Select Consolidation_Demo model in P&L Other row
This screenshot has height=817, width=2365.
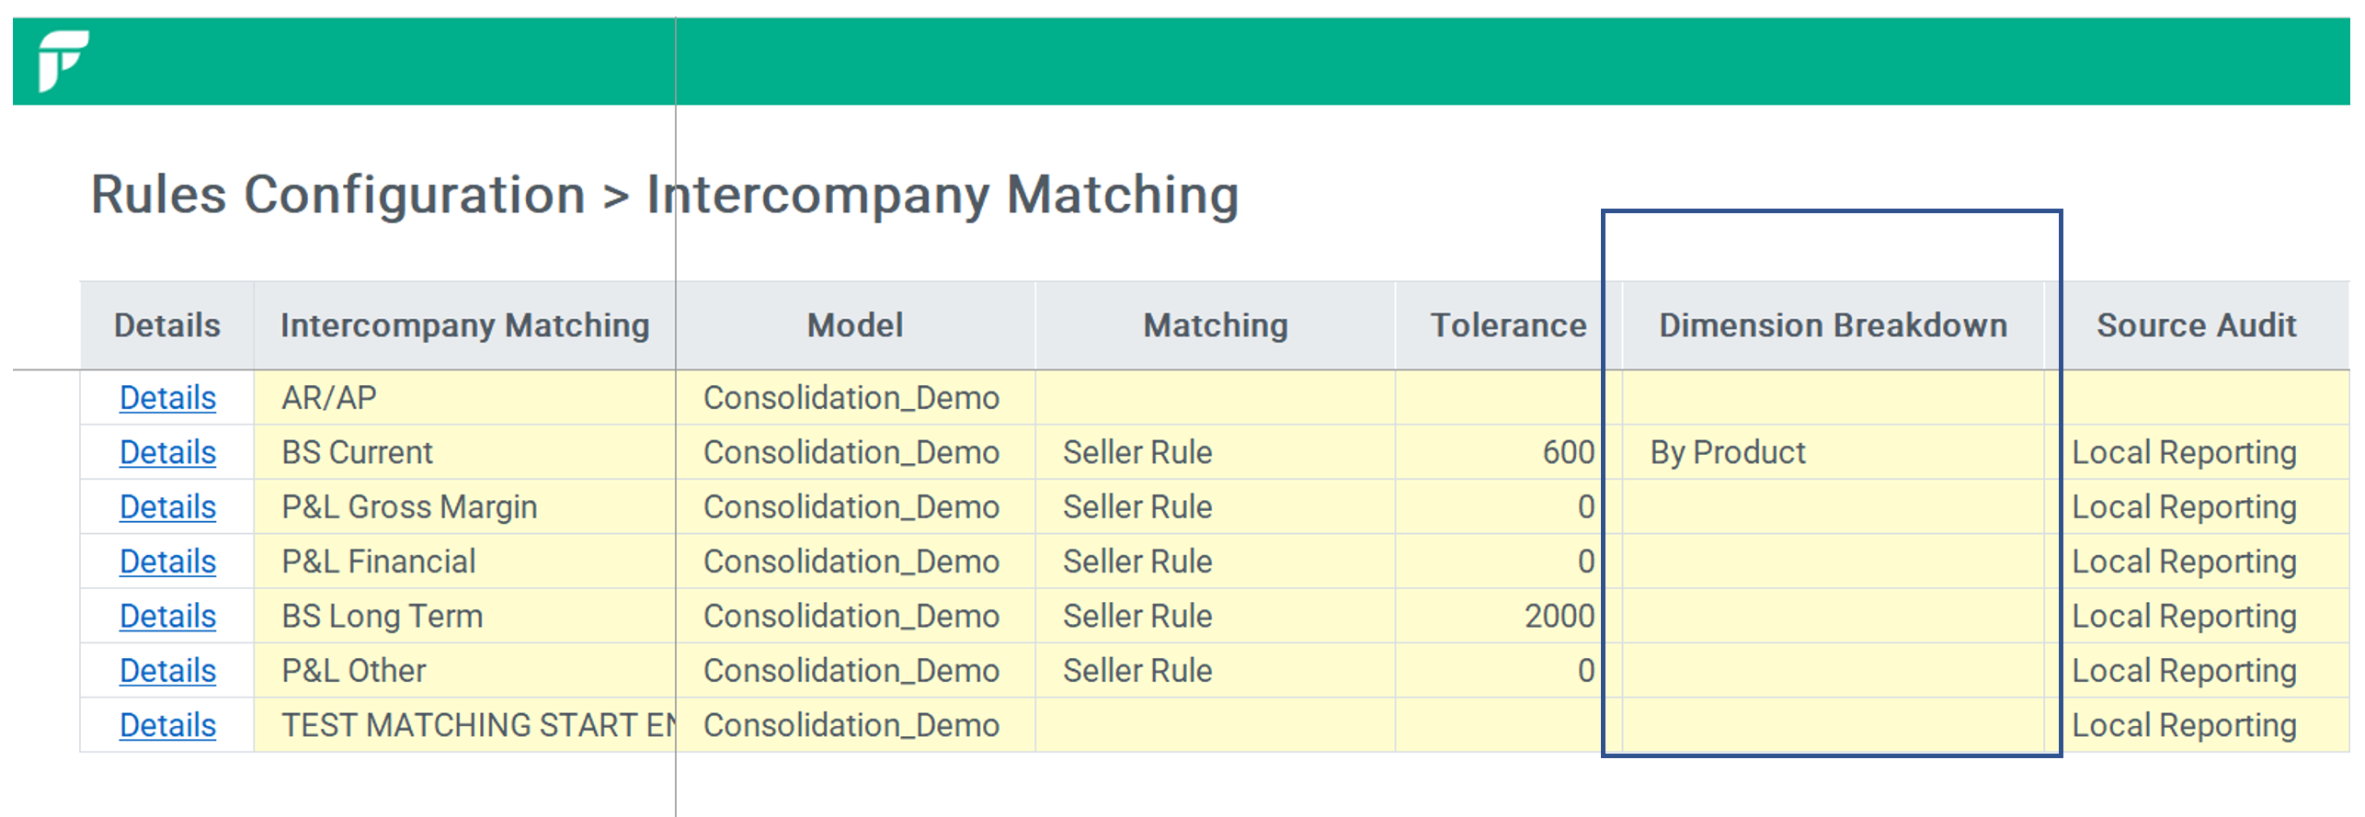(x=855, y=670)
